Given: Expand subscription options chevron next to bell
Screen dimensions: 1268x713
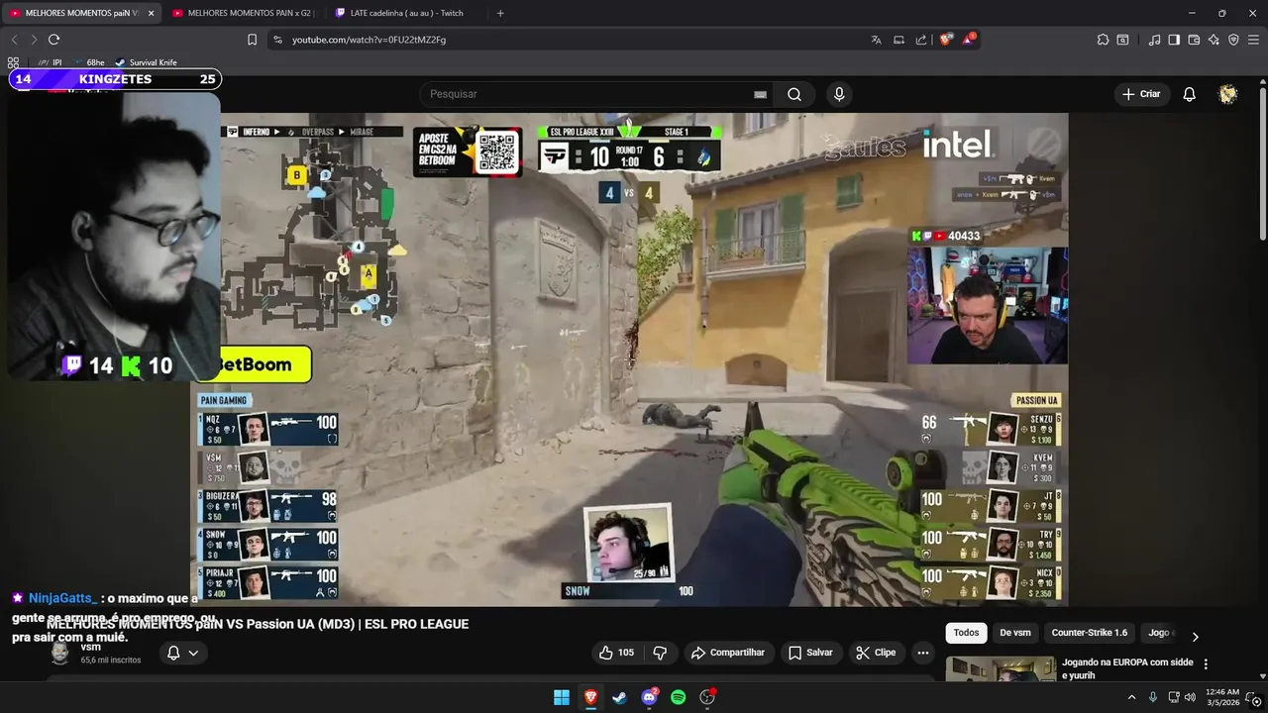Looking at the screenshot, I should click(x=193, y=653).
